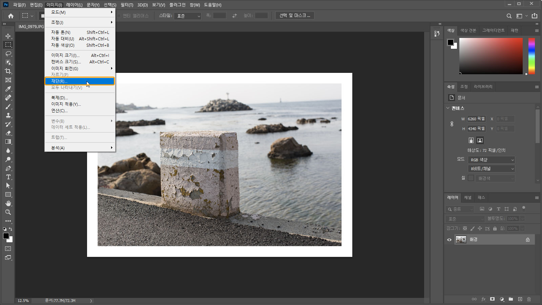Hide the 배경 layer eye icon
This screenshot has height=305, width=542.
click(449, 240)
